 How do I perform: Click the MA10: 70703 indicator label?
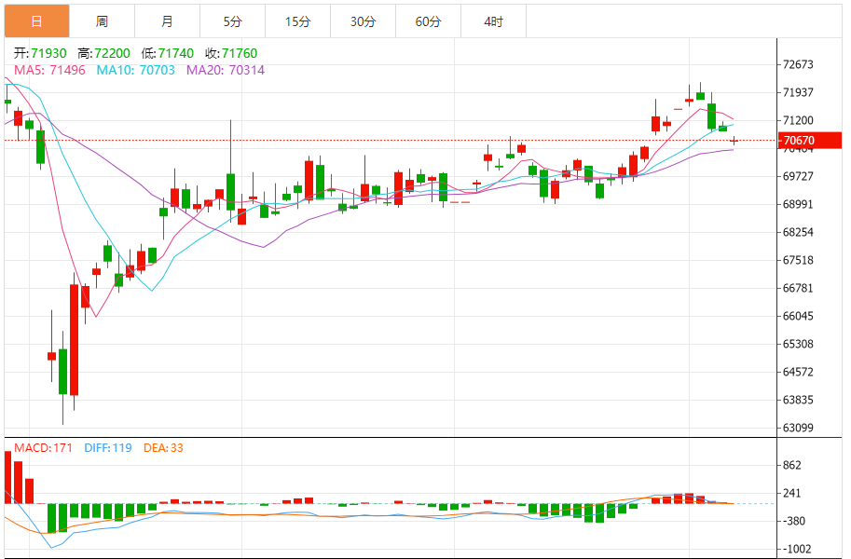pos(136,70)
